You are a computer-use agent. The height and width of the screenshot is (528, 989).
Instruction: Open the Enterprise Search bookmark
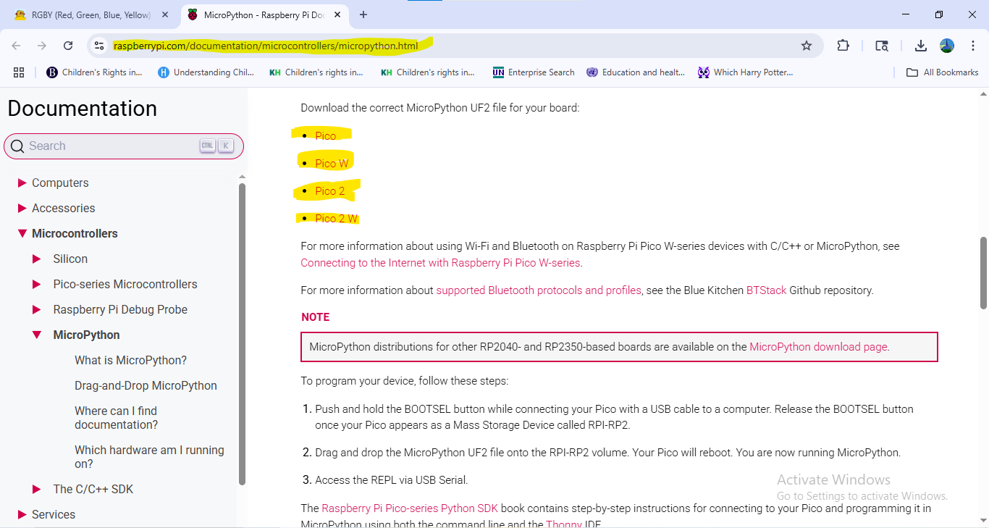pos(534,72)
